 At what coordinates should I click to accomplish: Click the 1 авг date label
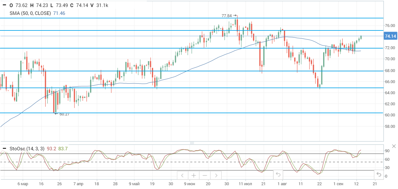[282, 184]
